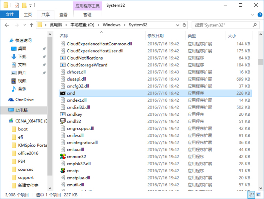Click the file list scroll down arrow

coord(261,188)
